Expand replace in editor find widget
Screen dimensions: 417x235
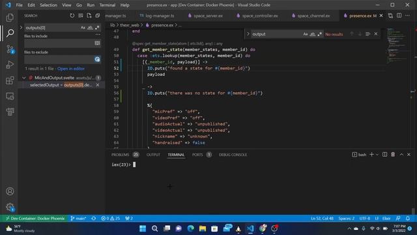point(248,34)
